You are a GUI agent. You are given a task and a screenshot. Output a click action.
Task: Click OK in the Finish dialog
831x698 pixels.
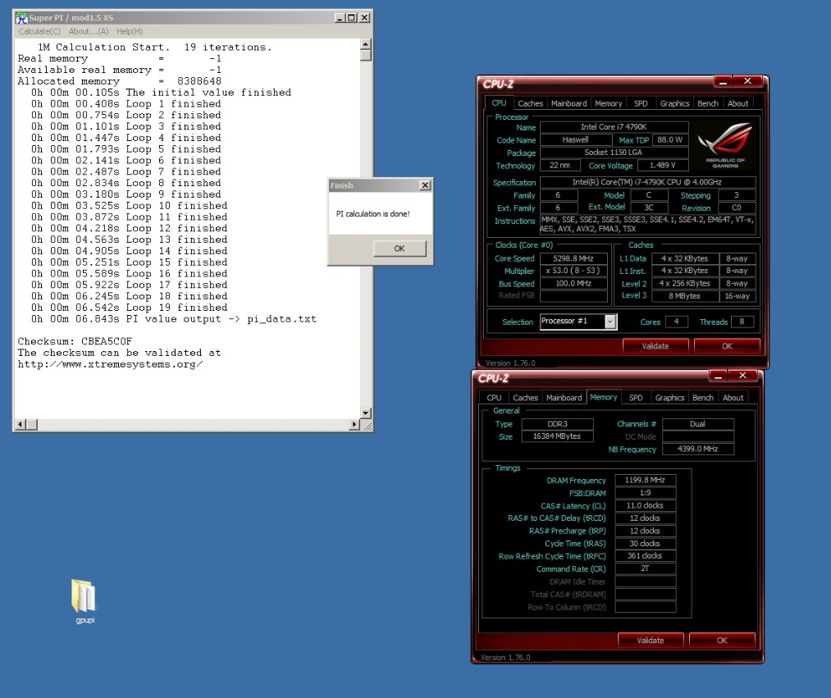click(400, 248)
